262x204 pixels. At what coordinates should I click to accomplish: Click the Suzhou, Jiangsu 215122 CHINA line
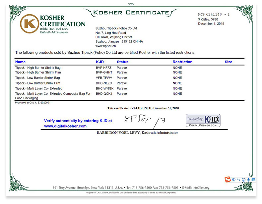click(x=119, y=41)
